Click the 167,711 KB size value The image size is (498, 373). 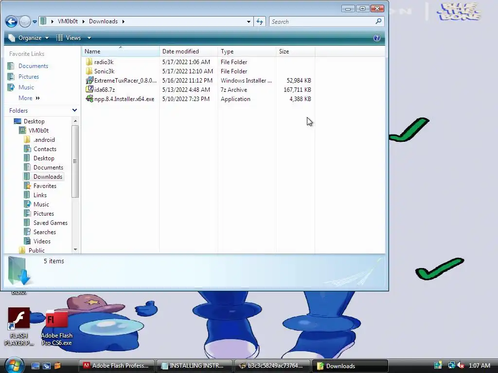pyautogui.click(x=297, y=90)
